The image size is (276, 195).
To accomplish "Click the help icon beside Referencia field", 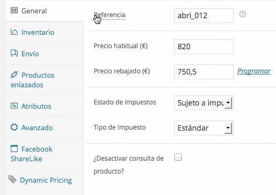I will [x=243, y=14].
